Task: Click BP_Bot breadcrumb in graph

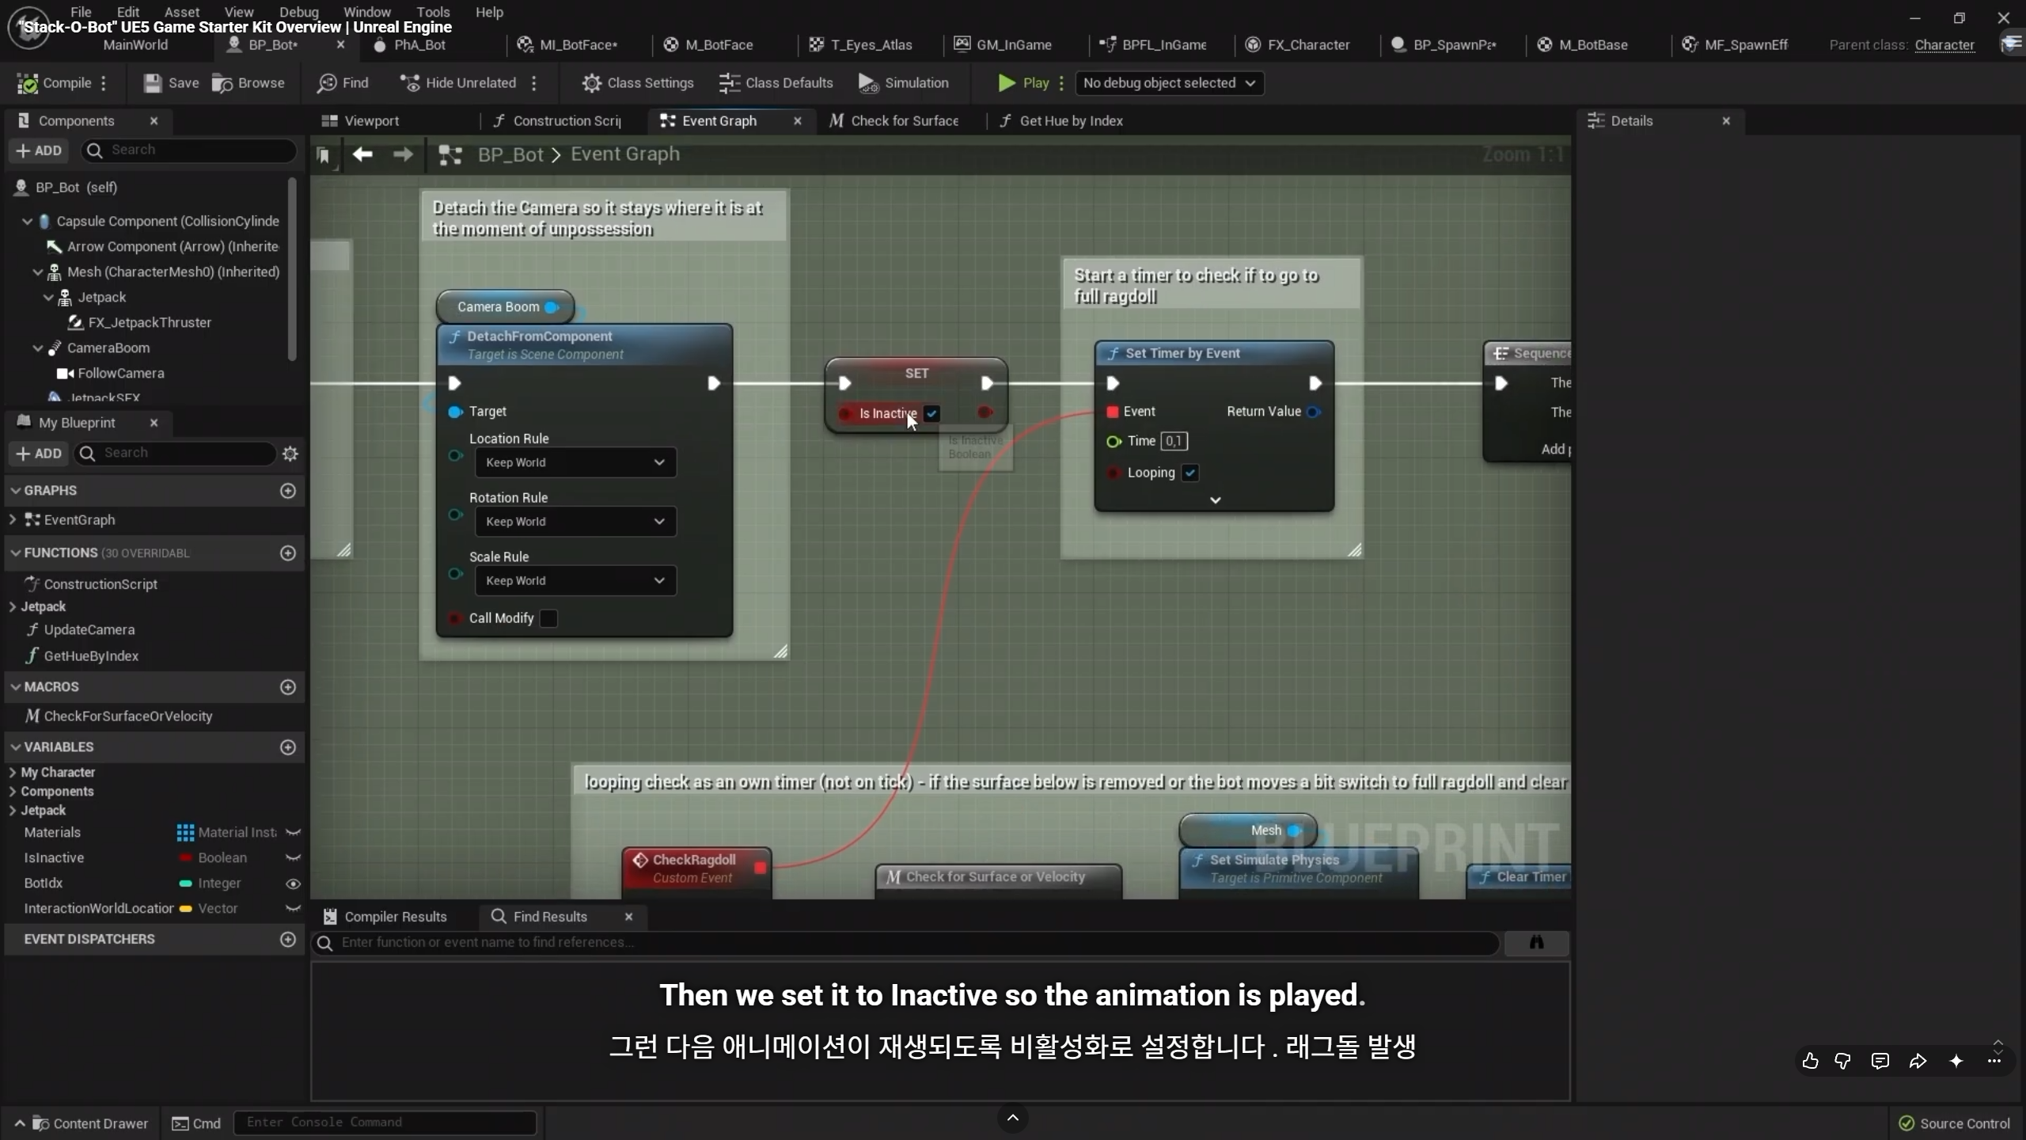Action: (x=510, y=154)
